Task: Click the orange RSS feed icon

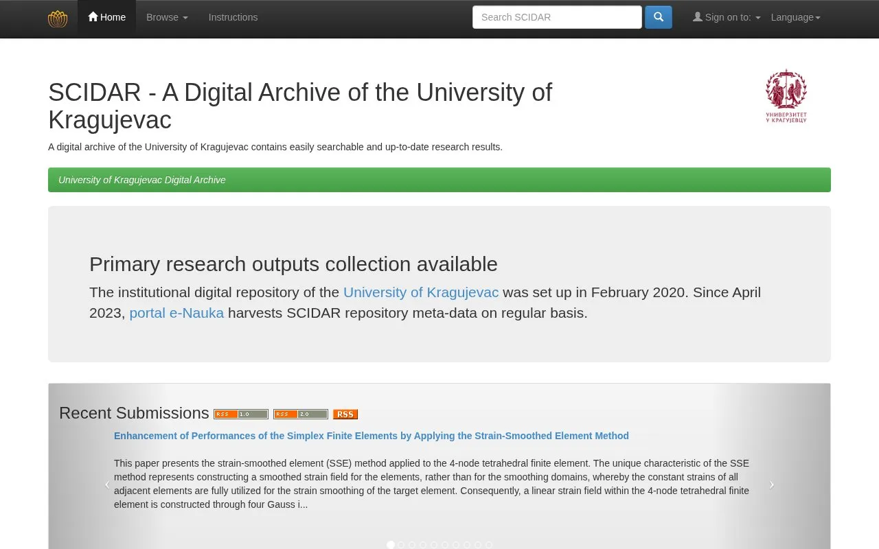Action: click(x=345, y=414)
